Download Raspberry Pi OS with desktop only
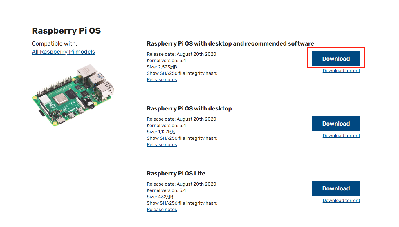The height and width of the screenshot is (227, 399). 336,124
